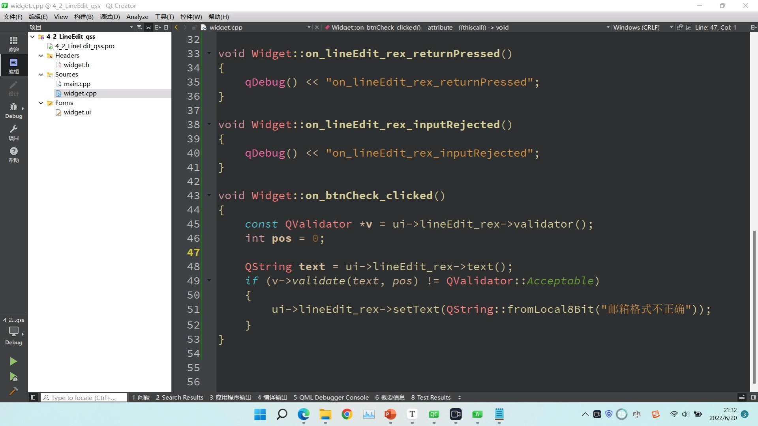Fold function on_btnCheck_clicked at line 43

[209, 195]
